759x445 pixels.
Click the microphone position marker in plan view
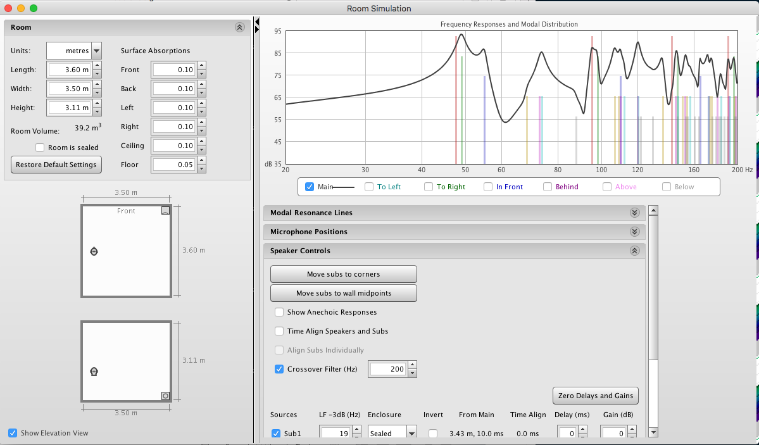tap(94, 251)
